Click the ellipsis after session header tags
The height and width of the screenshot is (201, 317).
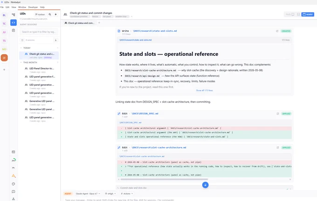131,17
